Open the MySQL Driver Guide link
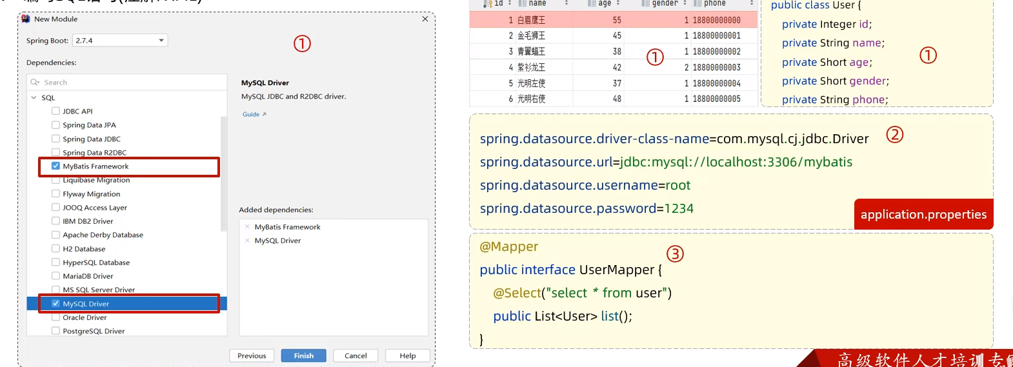The height and width of the screenshot is (367, 1013). point(254,114)
